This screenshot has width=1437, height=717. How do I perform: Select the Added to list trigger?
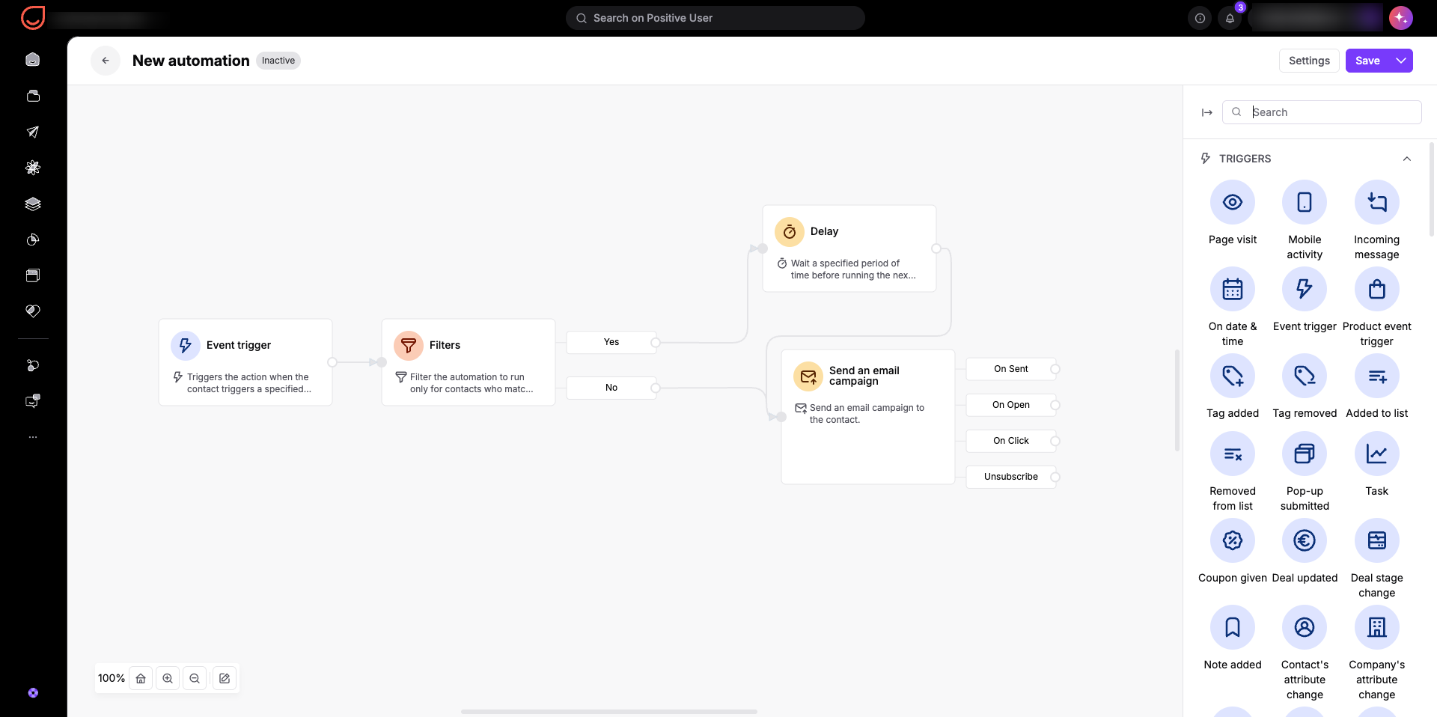[1376, 376]
